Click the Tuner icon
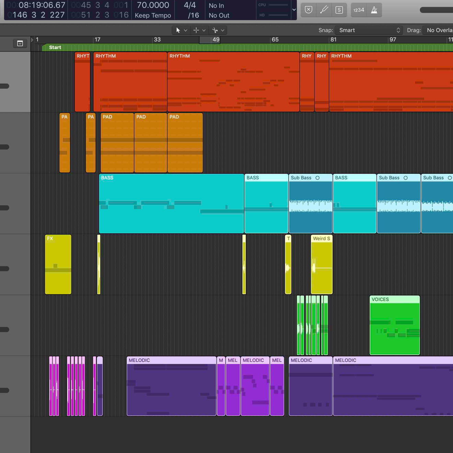This screenshot has width=453, height=453. click(x=324, y=10)
